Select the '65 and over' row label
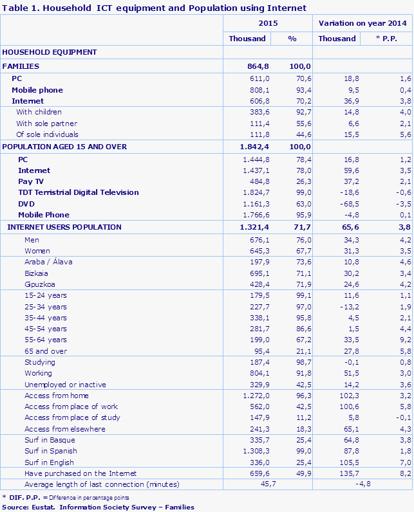Viewport: 414px width, 512px height. (46, 351)
